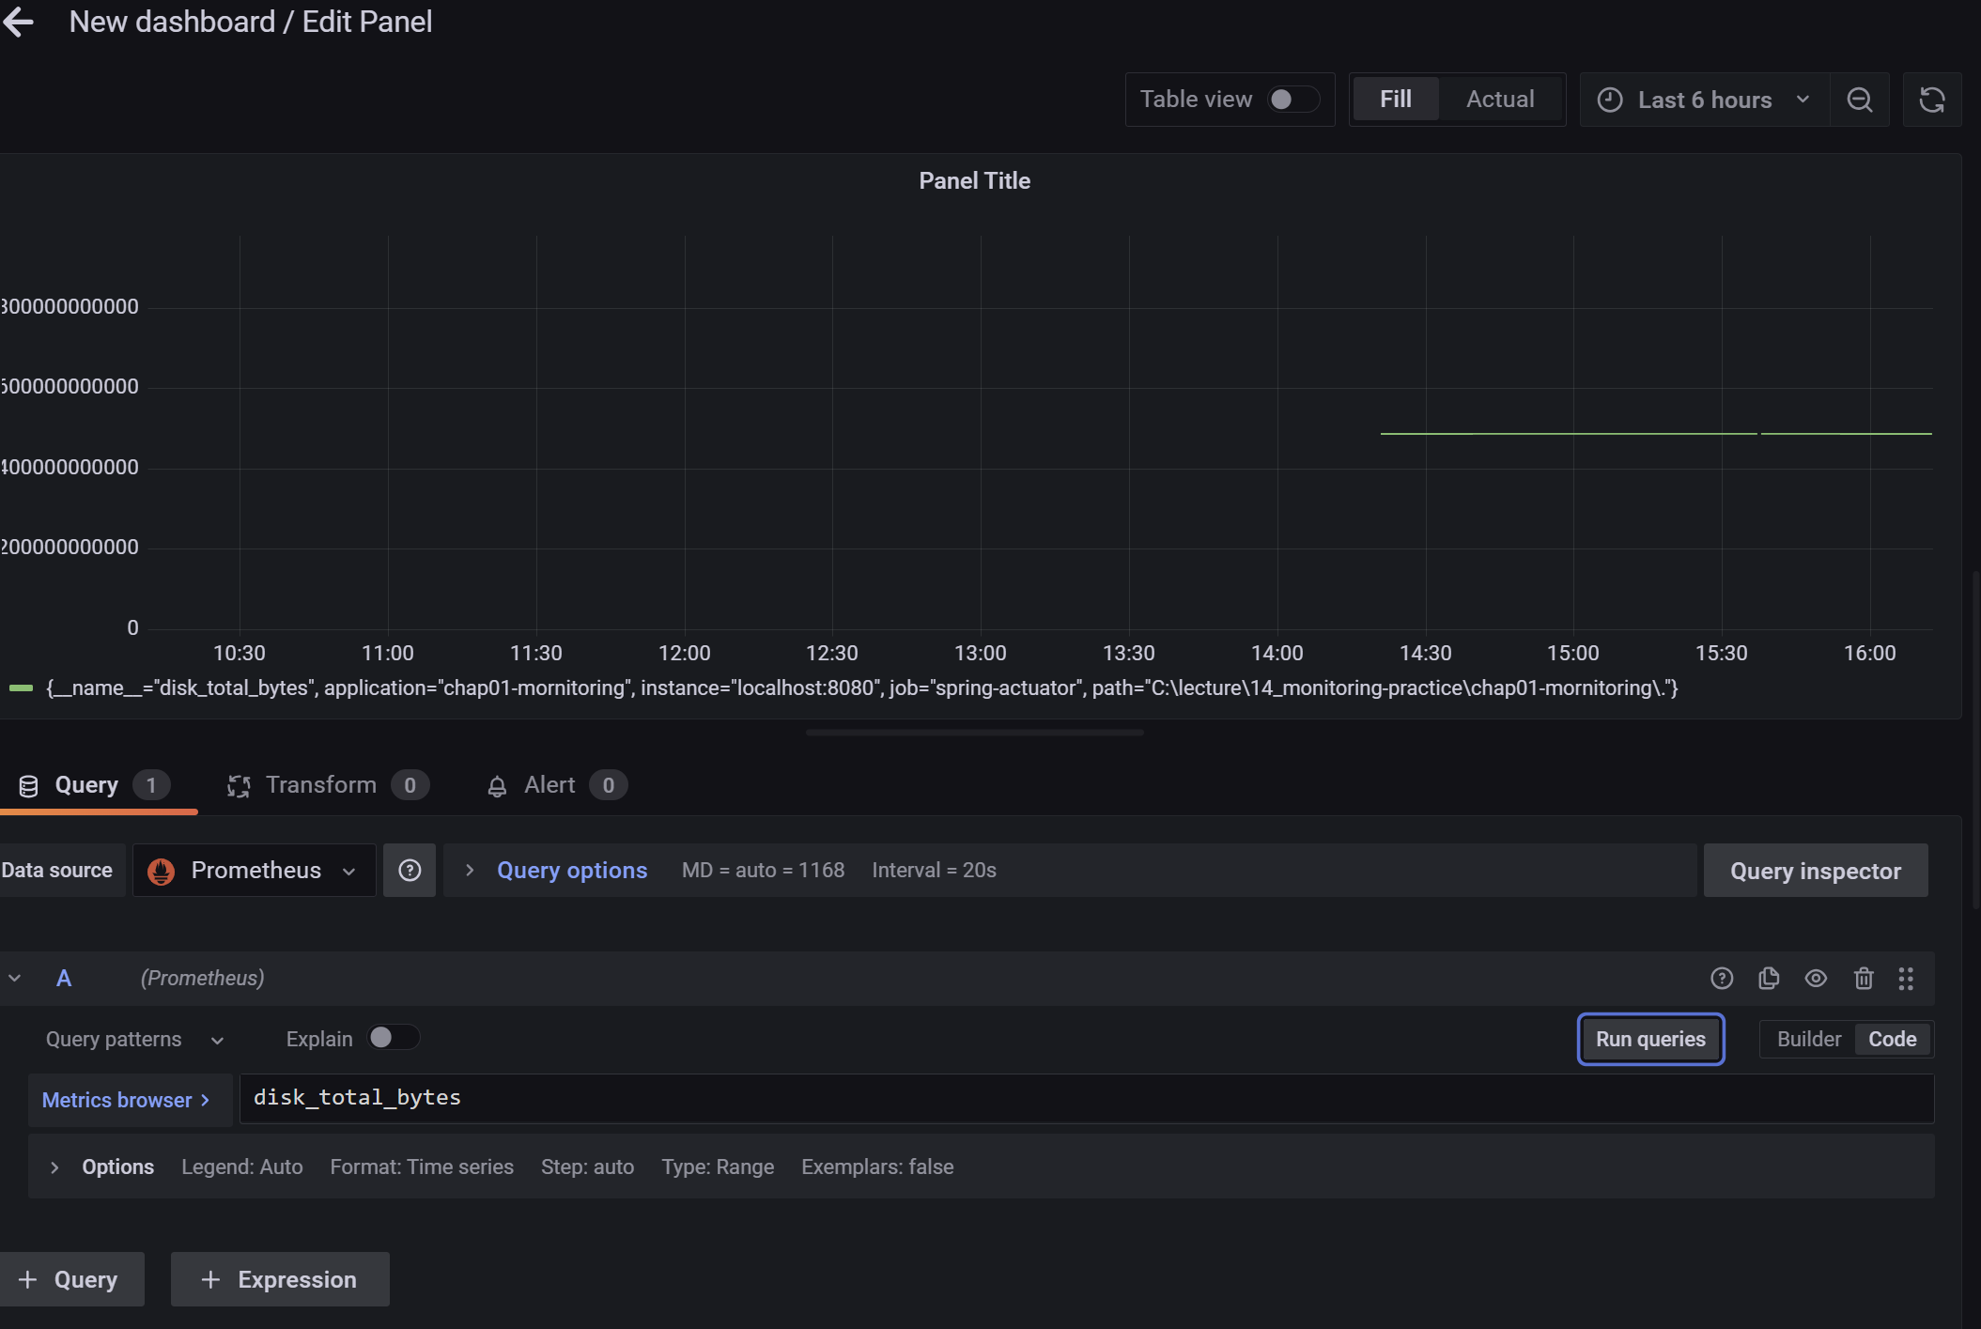This screenshot has height=1329, width=1981.
Task: Open the data source help icon
Action: (x=410, y=871)
